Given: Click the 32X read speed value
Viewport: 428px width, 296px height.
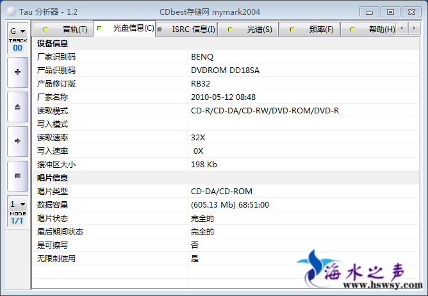Looking at the screenshot, I should pos(198,138).
